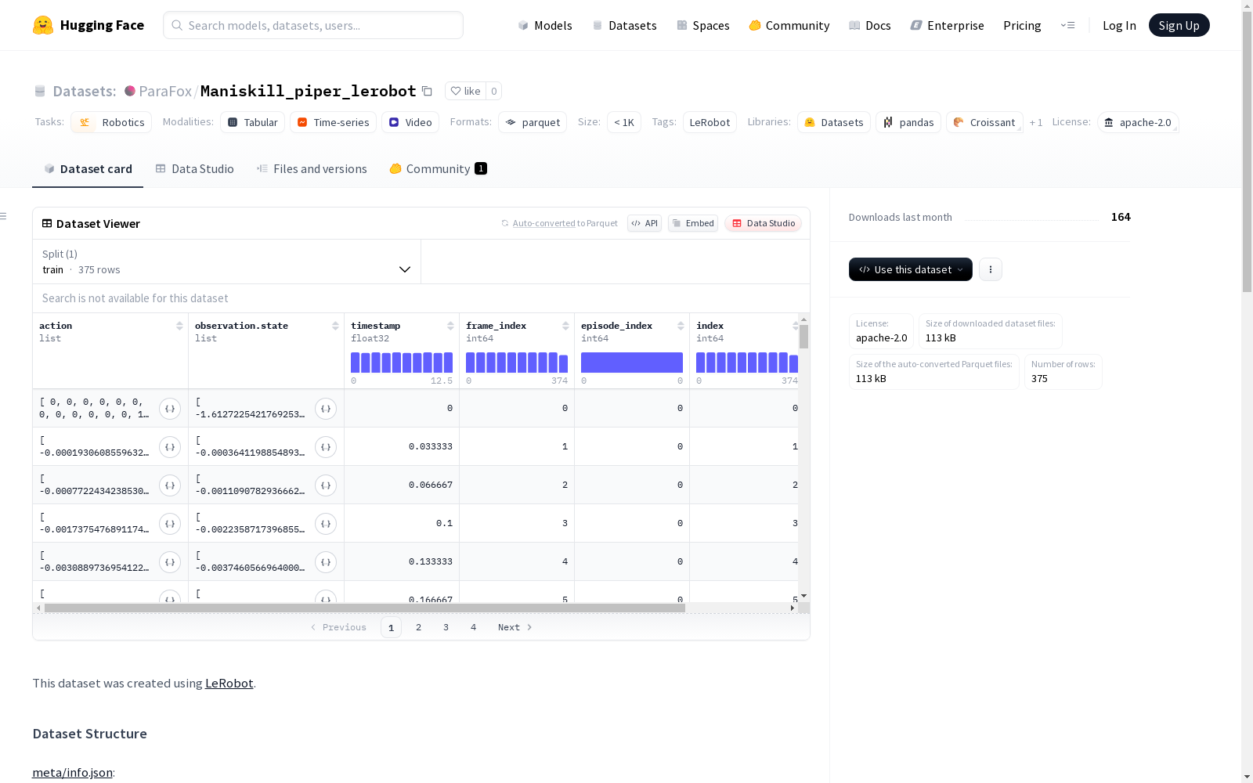Screen dimensions: 1253x783
Task: Copy dataset name with the copy icon
Action: (427, 91)
